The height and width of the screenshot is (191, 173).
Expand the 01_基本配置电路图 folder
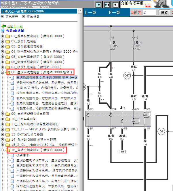tap(2, 36)
